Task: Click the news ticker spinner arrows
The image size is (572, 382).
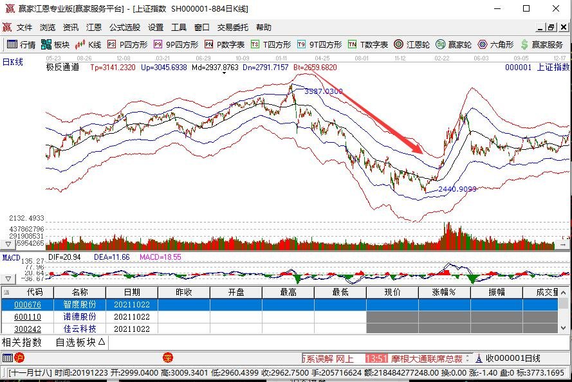Action: point(467,359)
